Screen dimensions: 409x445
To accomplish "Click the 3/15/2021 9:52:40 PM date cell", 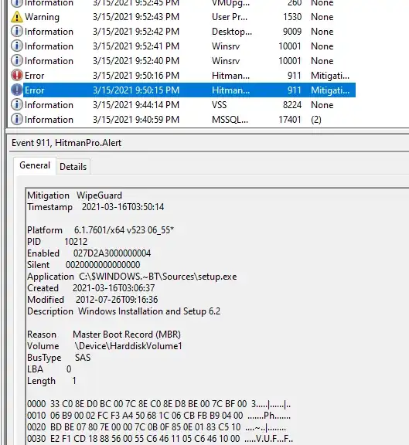I will (x=136, y=61).
